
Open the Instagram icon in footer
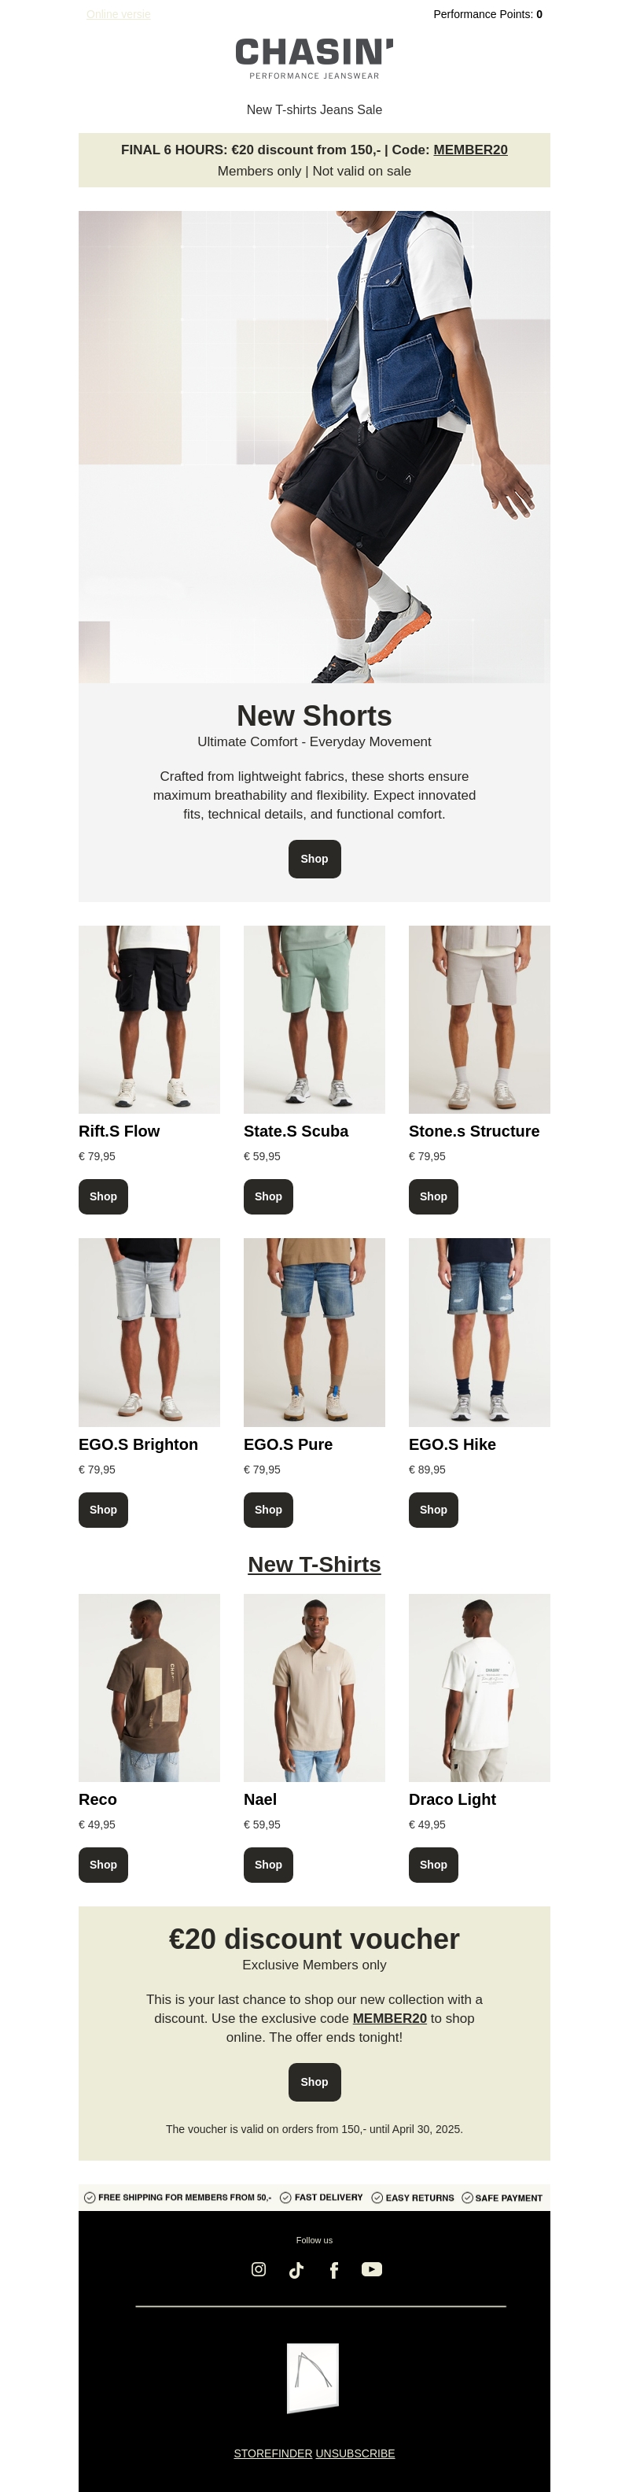(258, 2268)
